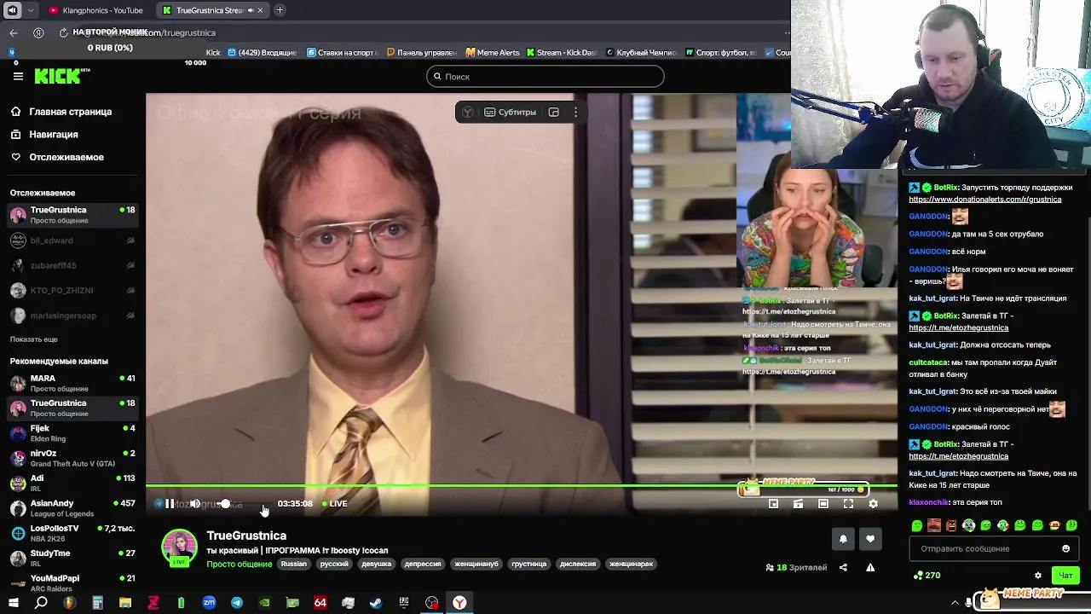Open Панель управления bookmark
This screenshot has height=614, width=1091.
pos(421,53)
